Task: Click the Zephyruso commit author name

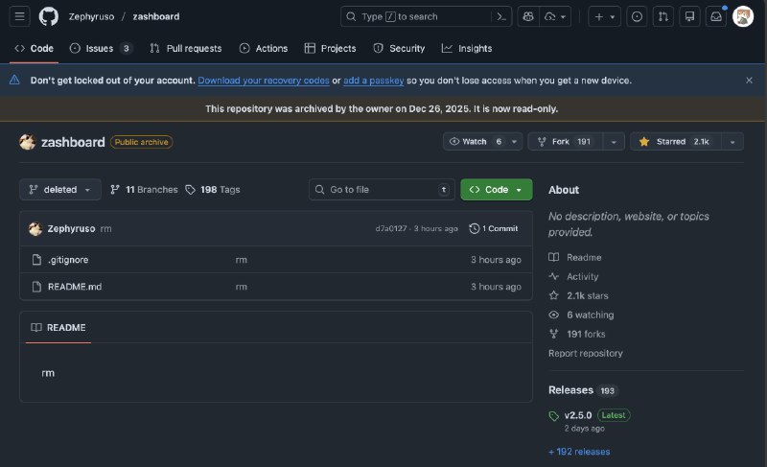Action: (x=71, y=228)
